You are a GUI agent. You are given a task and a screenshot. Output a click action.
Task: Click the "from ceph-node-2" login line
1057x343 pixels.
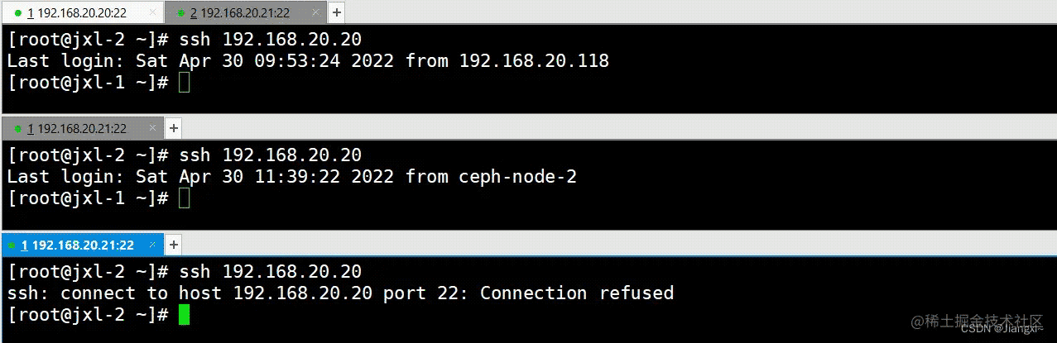pos(291,177)
